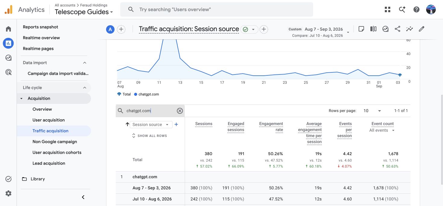Open the Library folder
Viewport: 443px width, 206px height.
[x=33, y=179]
